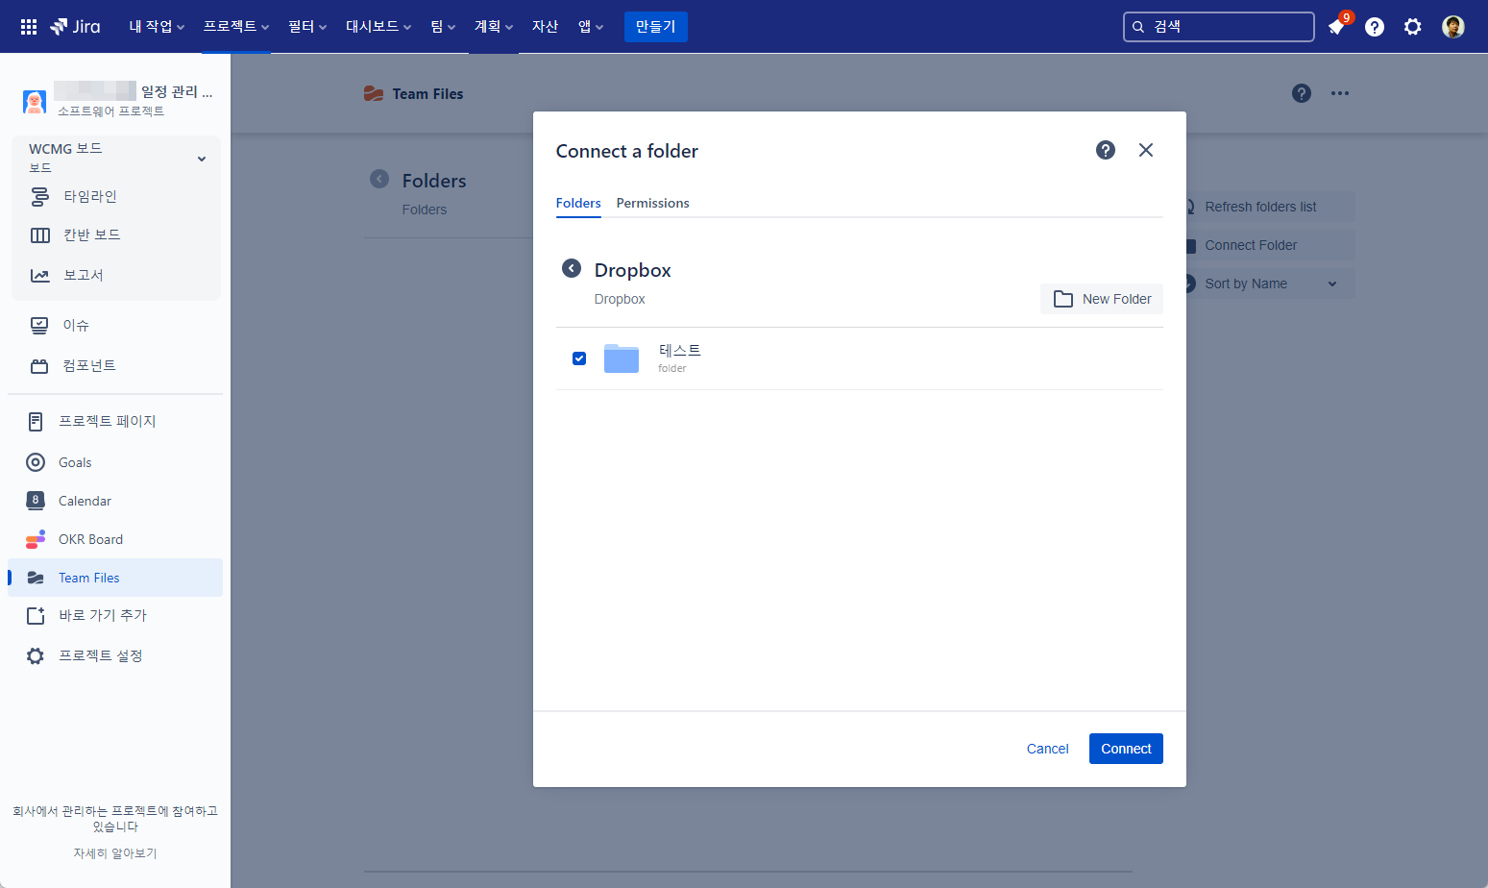Click the 테스트 folder name
Image resolution: width=1488 pixels, height=888 pixels.
(680, 351)
